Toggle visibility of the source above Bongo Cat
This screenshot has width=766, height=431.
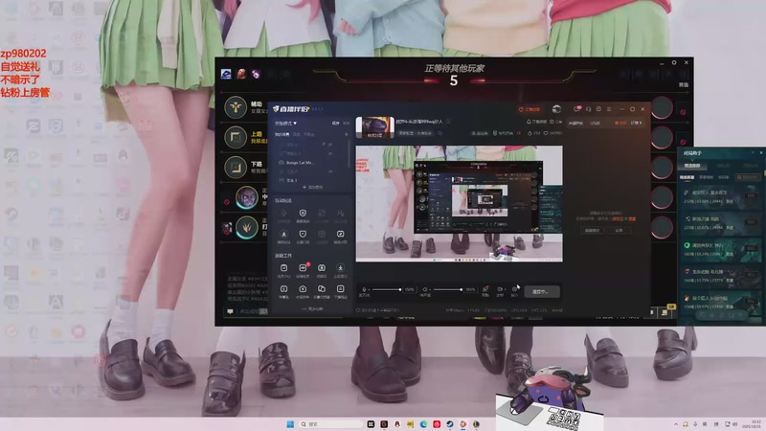(x=330, y=153)
